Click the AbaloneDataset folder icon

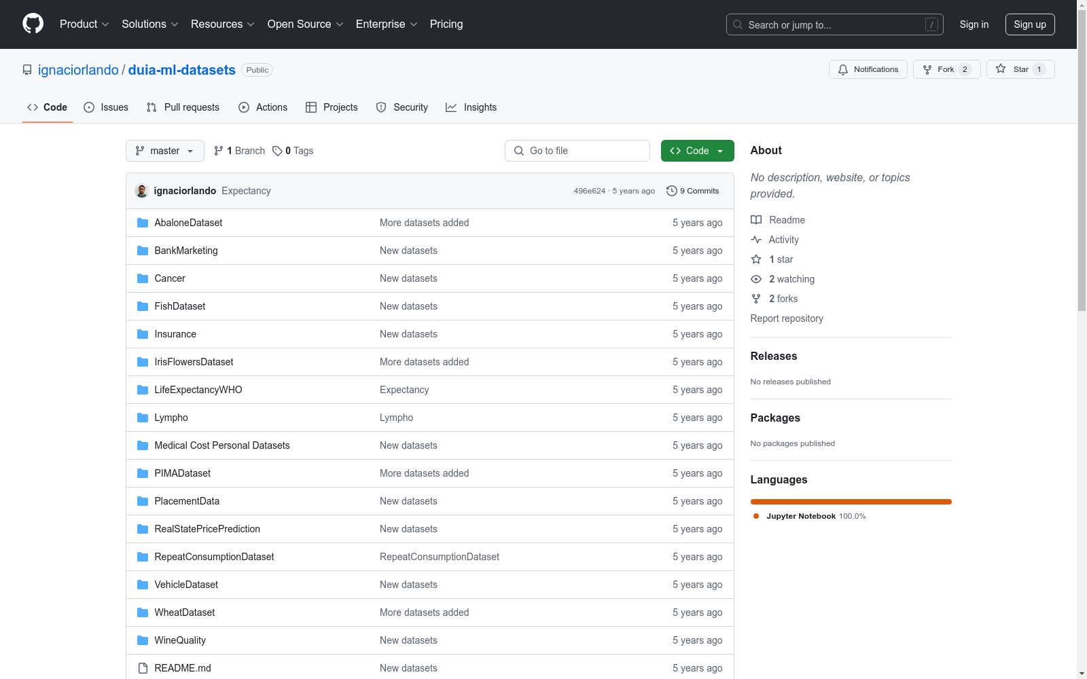click(x=143, y=223)
